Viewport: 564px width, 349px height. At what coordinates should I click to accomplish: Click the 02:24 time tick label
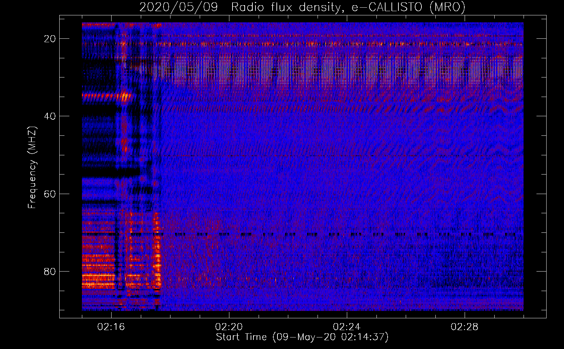pos(347,327)
